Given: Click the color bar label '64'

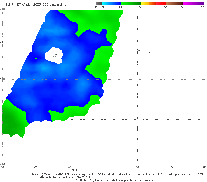Looking at the screenshot, I should tap(182, 8).
